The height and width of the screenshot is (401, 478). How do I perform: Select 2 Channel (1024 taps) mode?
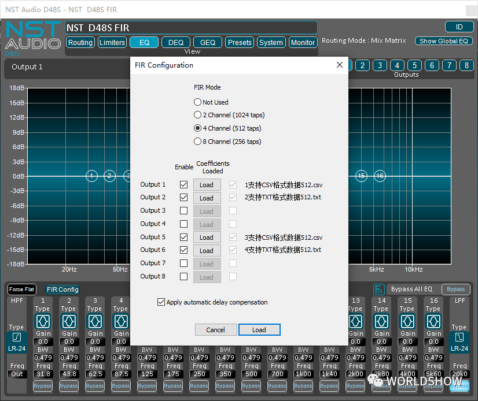coord(197,115)
